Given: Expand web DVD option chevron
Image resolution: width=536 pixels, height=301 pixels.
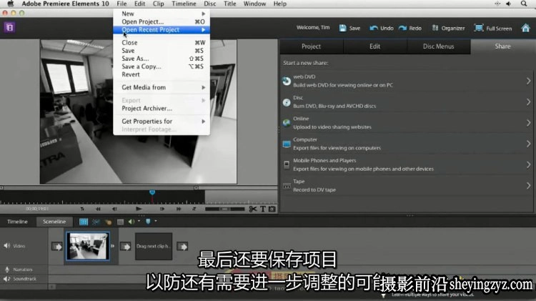Looking at the screenshot, I should pyautogui.click(x=528, y=81).
